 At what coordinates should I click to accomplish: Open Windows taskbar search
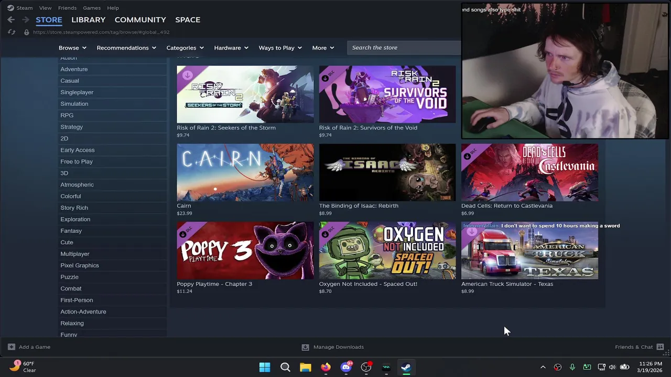[x=285, y=367]
